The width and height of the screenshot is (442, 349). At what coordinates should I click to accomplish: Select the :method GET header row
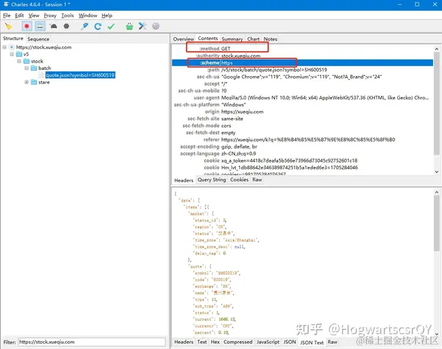[303, 48]
